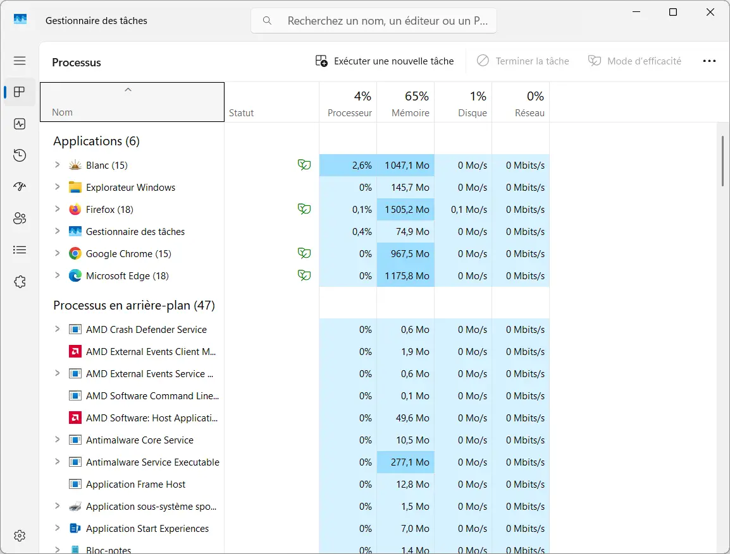Expand the Application Start Experiences row
Viewport: 730px width, 554px height.
58,528
